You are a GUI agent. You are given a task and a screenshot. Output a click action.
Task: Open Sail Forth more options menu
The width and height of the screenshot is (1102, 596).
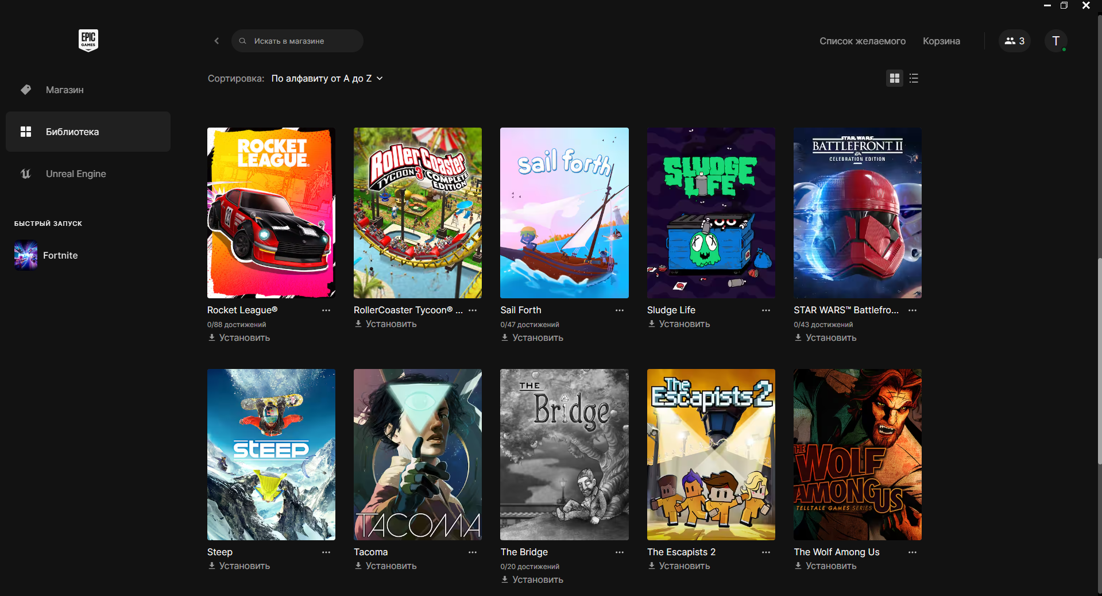click(x=620, y=310)
